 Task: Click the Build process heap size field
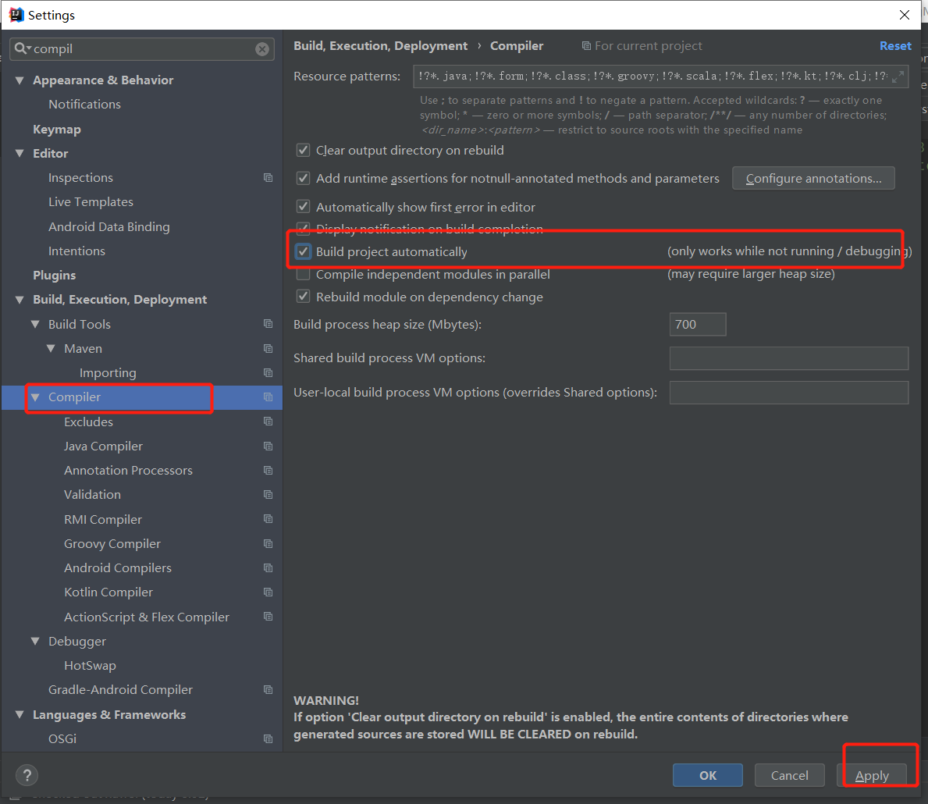click(698, 325)
